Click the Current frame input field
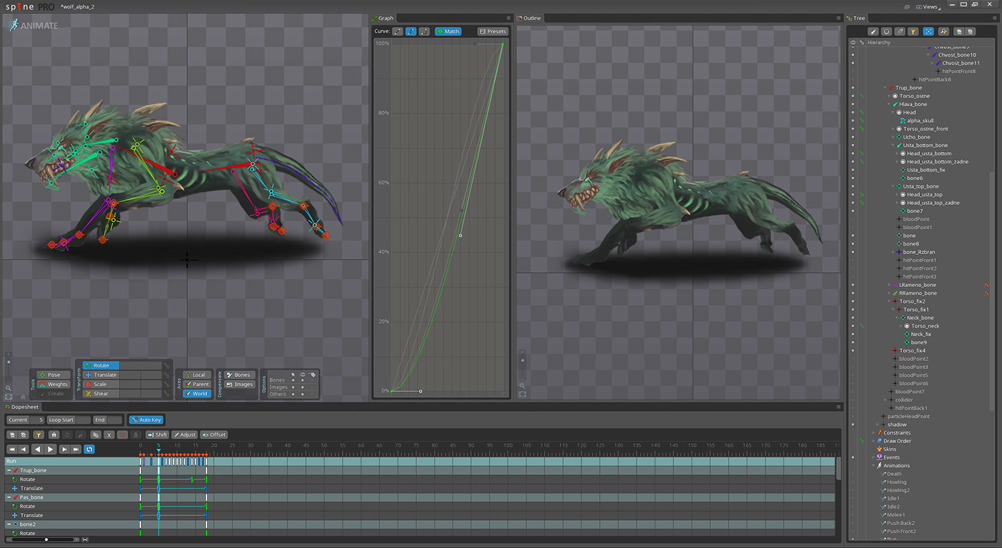Screen dimensions: 1002x548 point(37,420)
